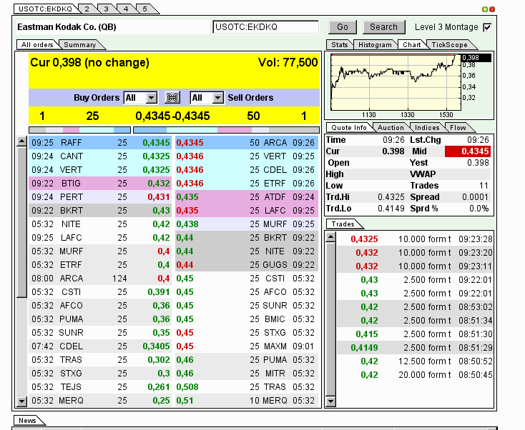Select the Chart tab
Screen dimensions: 525x430
[x=411, y=45]
